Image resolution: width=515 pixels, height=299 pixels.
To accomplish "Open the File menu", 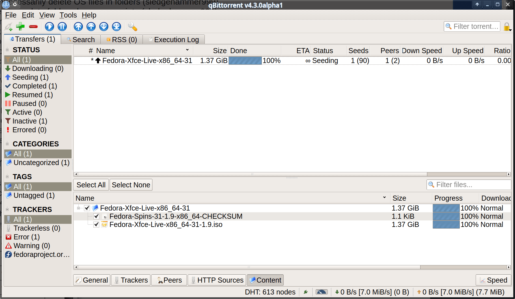I will point(11,15).
